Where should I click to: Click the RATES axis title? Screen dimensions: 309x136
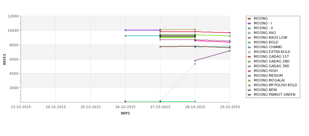click(x=4, y=59)
